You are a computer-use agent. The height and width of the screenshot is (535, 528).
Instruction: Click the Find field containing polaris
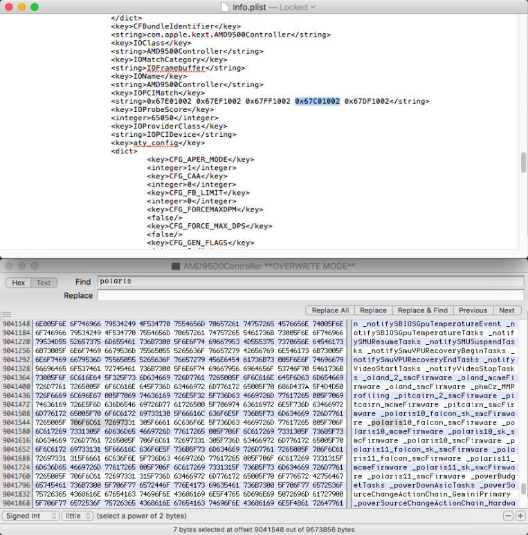tap(311, 281)
